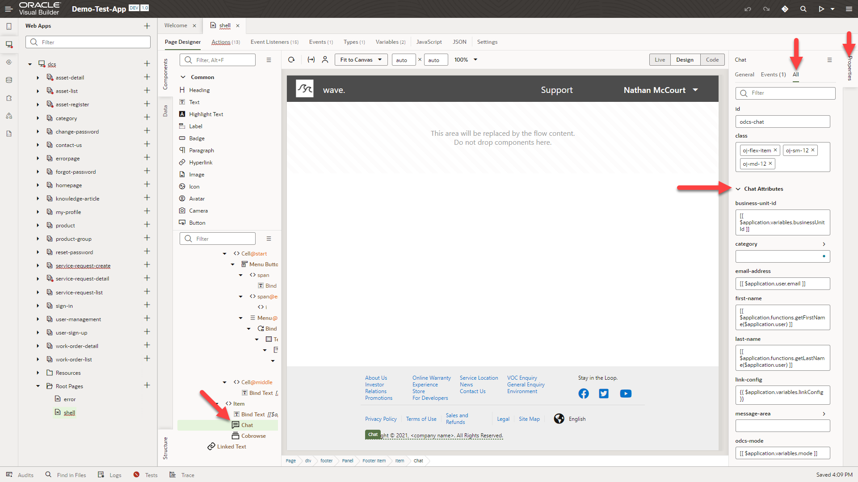
Task: Run the application with the Play icon
Action: pos(822,9)
